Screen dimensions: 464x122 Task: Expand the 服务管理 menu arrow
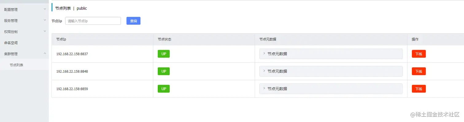point(45,20)
